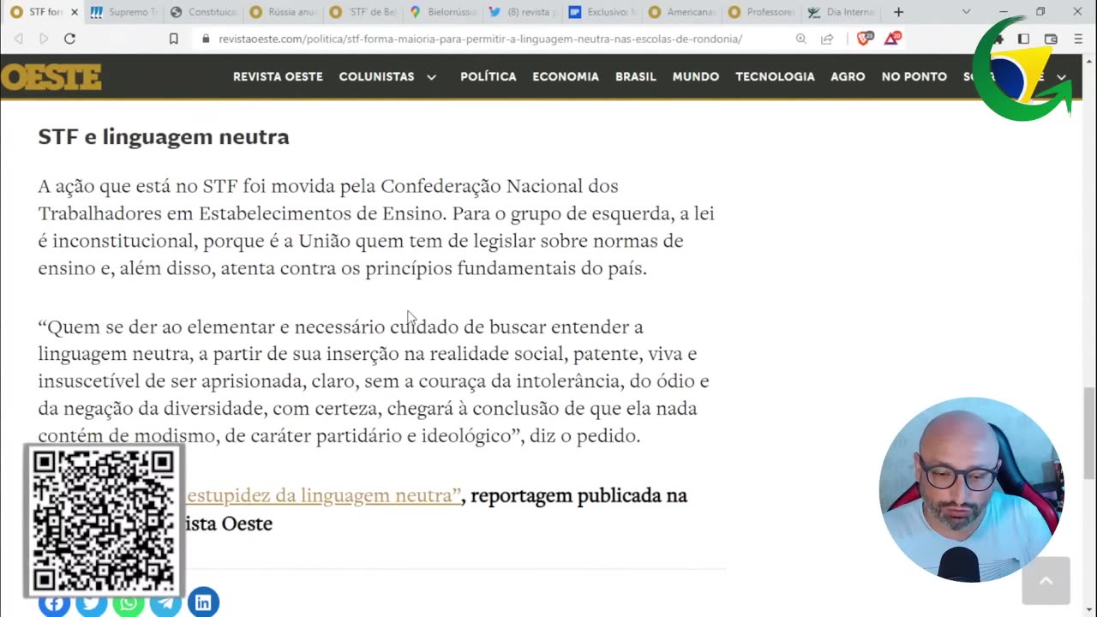Click the address bar URL field
The width and height of the screenshot is (1097, 617).
(x=480, y=39)
